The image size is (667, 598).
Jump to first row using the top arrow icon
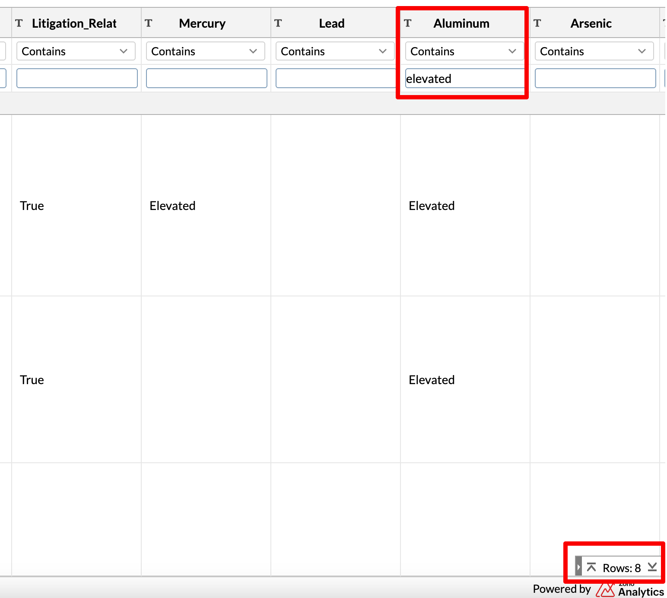(x=591, y=567)
